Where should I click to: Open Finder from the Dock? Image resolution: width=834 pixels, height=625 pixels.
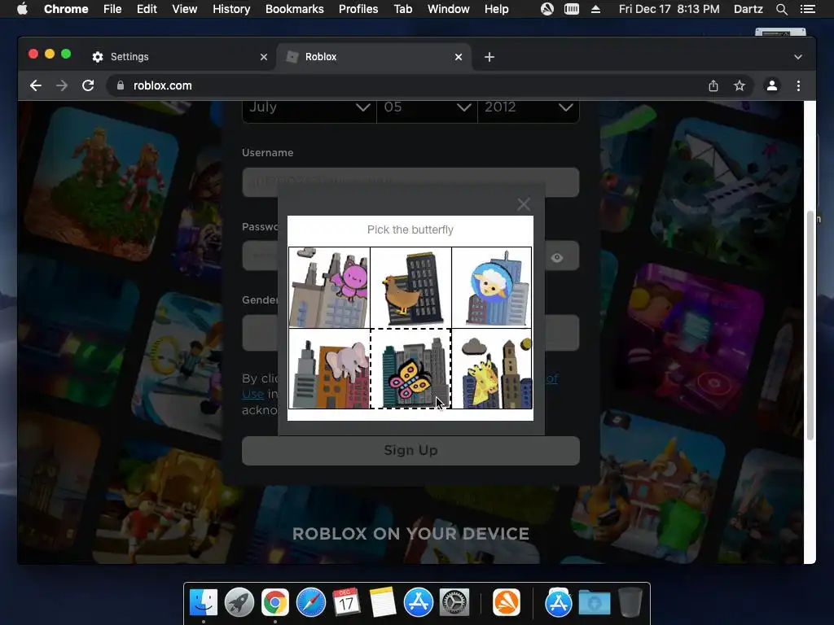pos(204,603)
